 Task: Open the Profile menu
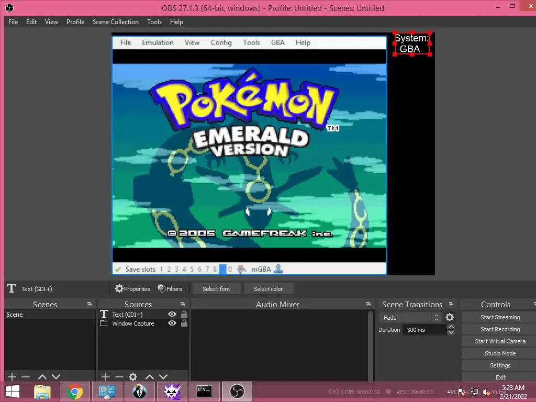[x=75, y=22]
